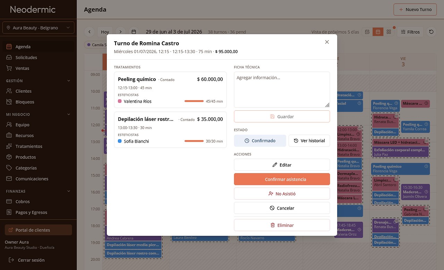Open Clientes page
This screenshot has width=444, height=270.
(38, 91)
